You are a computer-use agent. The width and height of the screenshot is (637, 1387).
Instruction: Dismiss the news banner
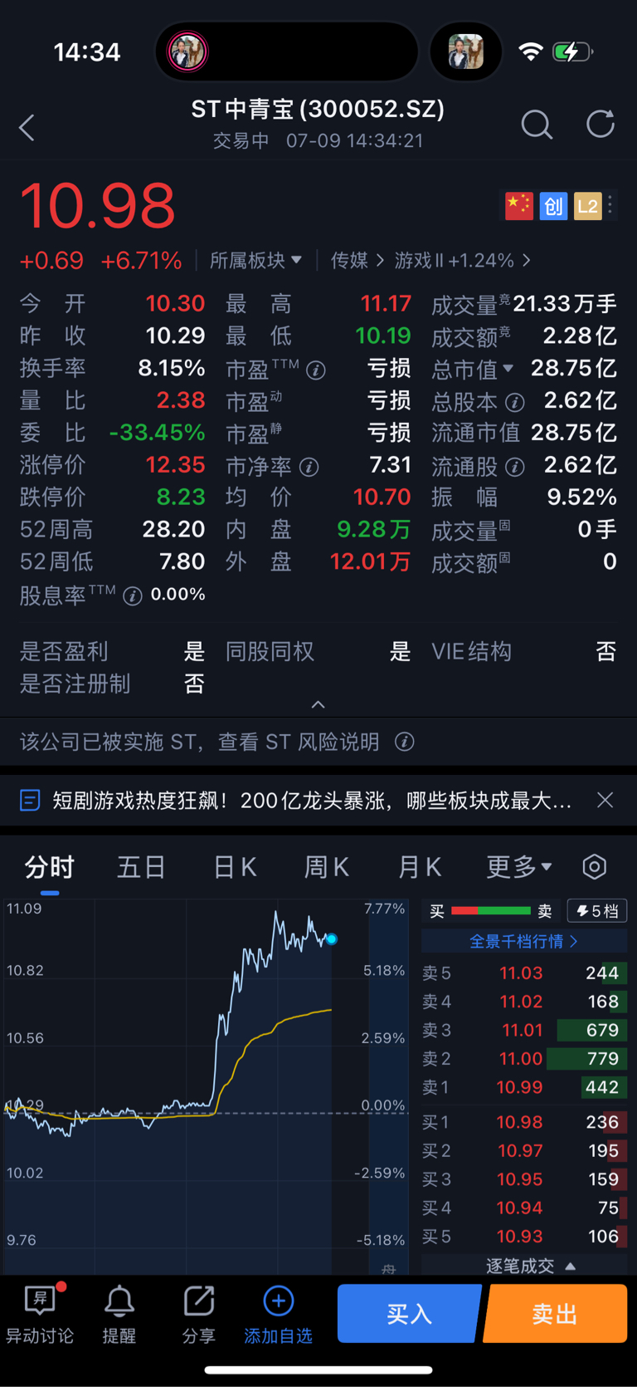pyautogui.click(x=605, y=800)
